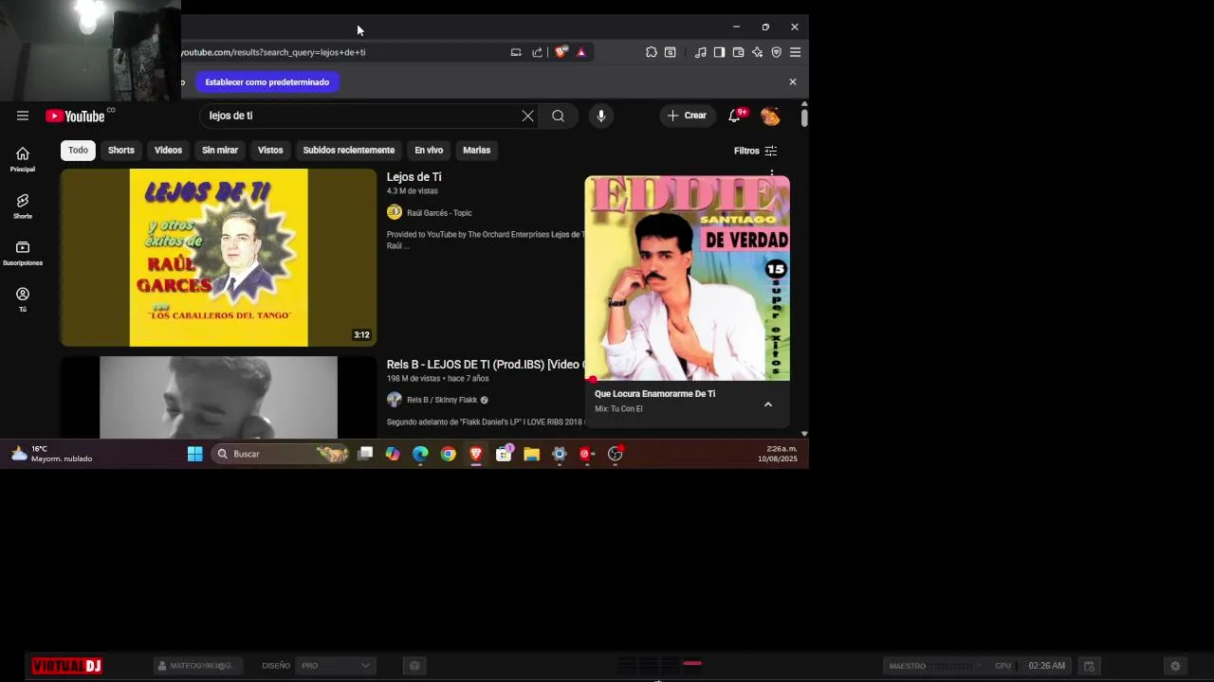
Task: Click the YouTube page vertical scrollbar
Action: pos(804,117)
